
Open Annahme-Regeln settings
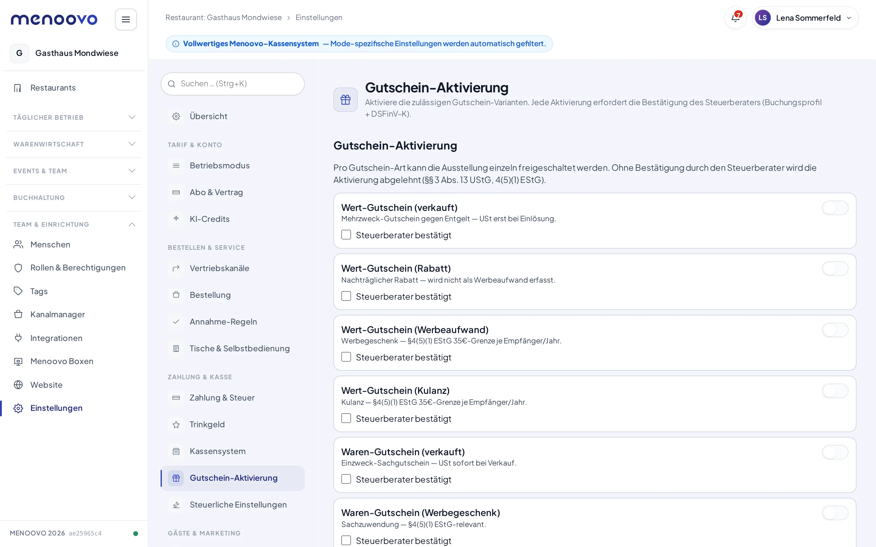[233, 322]
